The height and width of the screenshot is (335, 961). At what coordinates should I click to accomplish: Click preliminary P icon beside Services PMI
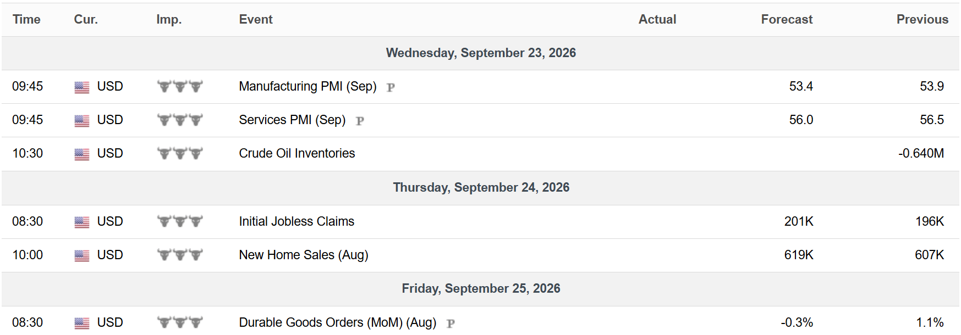(360, 121)
